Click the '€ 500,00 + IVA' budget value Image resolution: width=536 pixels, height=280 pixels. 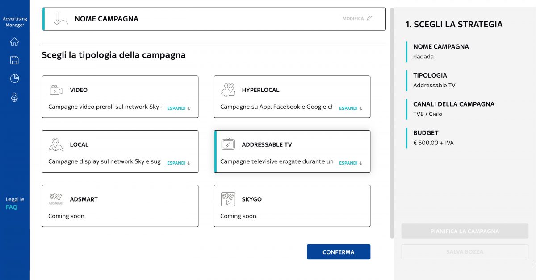[433, 143]
